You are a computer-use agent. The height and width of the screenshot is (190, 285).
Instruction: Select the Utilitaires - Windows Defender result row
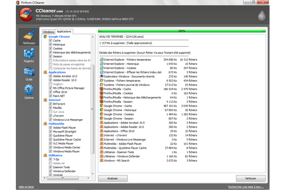[149, 156]
